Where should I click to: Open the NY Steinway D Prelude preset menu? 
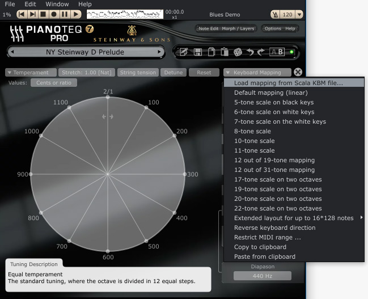pos(85,52)
